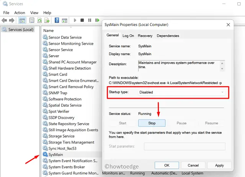The height and width of the screenshot is (177, 245).
Task: Click the Export List toolbar icon
Action: point(47,20)
